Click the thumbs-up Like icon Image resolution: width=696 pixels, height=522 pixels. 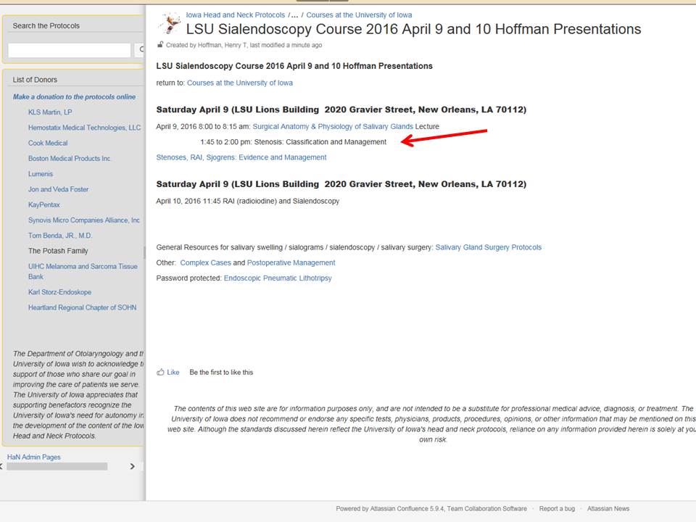[x=160, y=373]
